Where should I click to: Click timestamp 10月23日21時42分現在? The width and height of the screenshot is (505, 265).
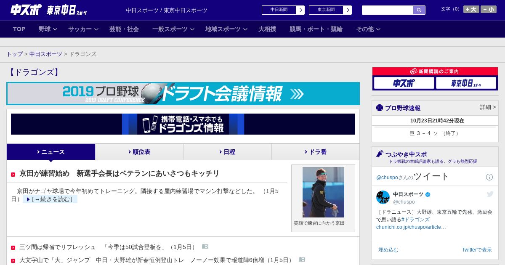coord(437,121)
